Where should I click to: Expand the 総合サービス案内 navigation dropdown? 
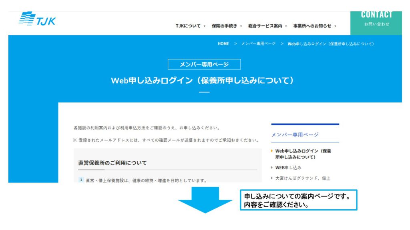pyautogui.click(x=267, y=26)
